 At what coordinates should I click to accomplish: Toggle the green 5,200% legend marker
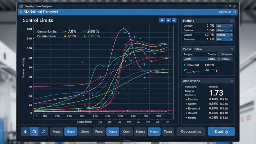(x=85, y=36)
